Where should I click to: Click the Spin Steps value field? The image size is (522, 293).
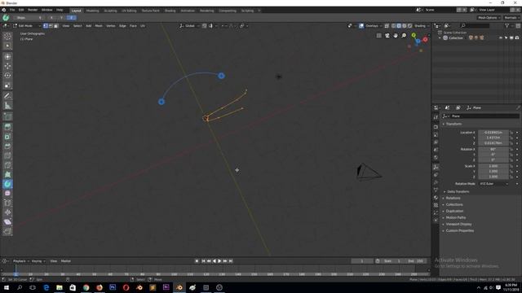(x=29, y=18)
